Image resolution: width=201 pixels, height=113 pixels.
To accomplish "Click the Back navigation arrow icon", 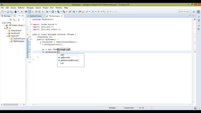I will point(108,12).
